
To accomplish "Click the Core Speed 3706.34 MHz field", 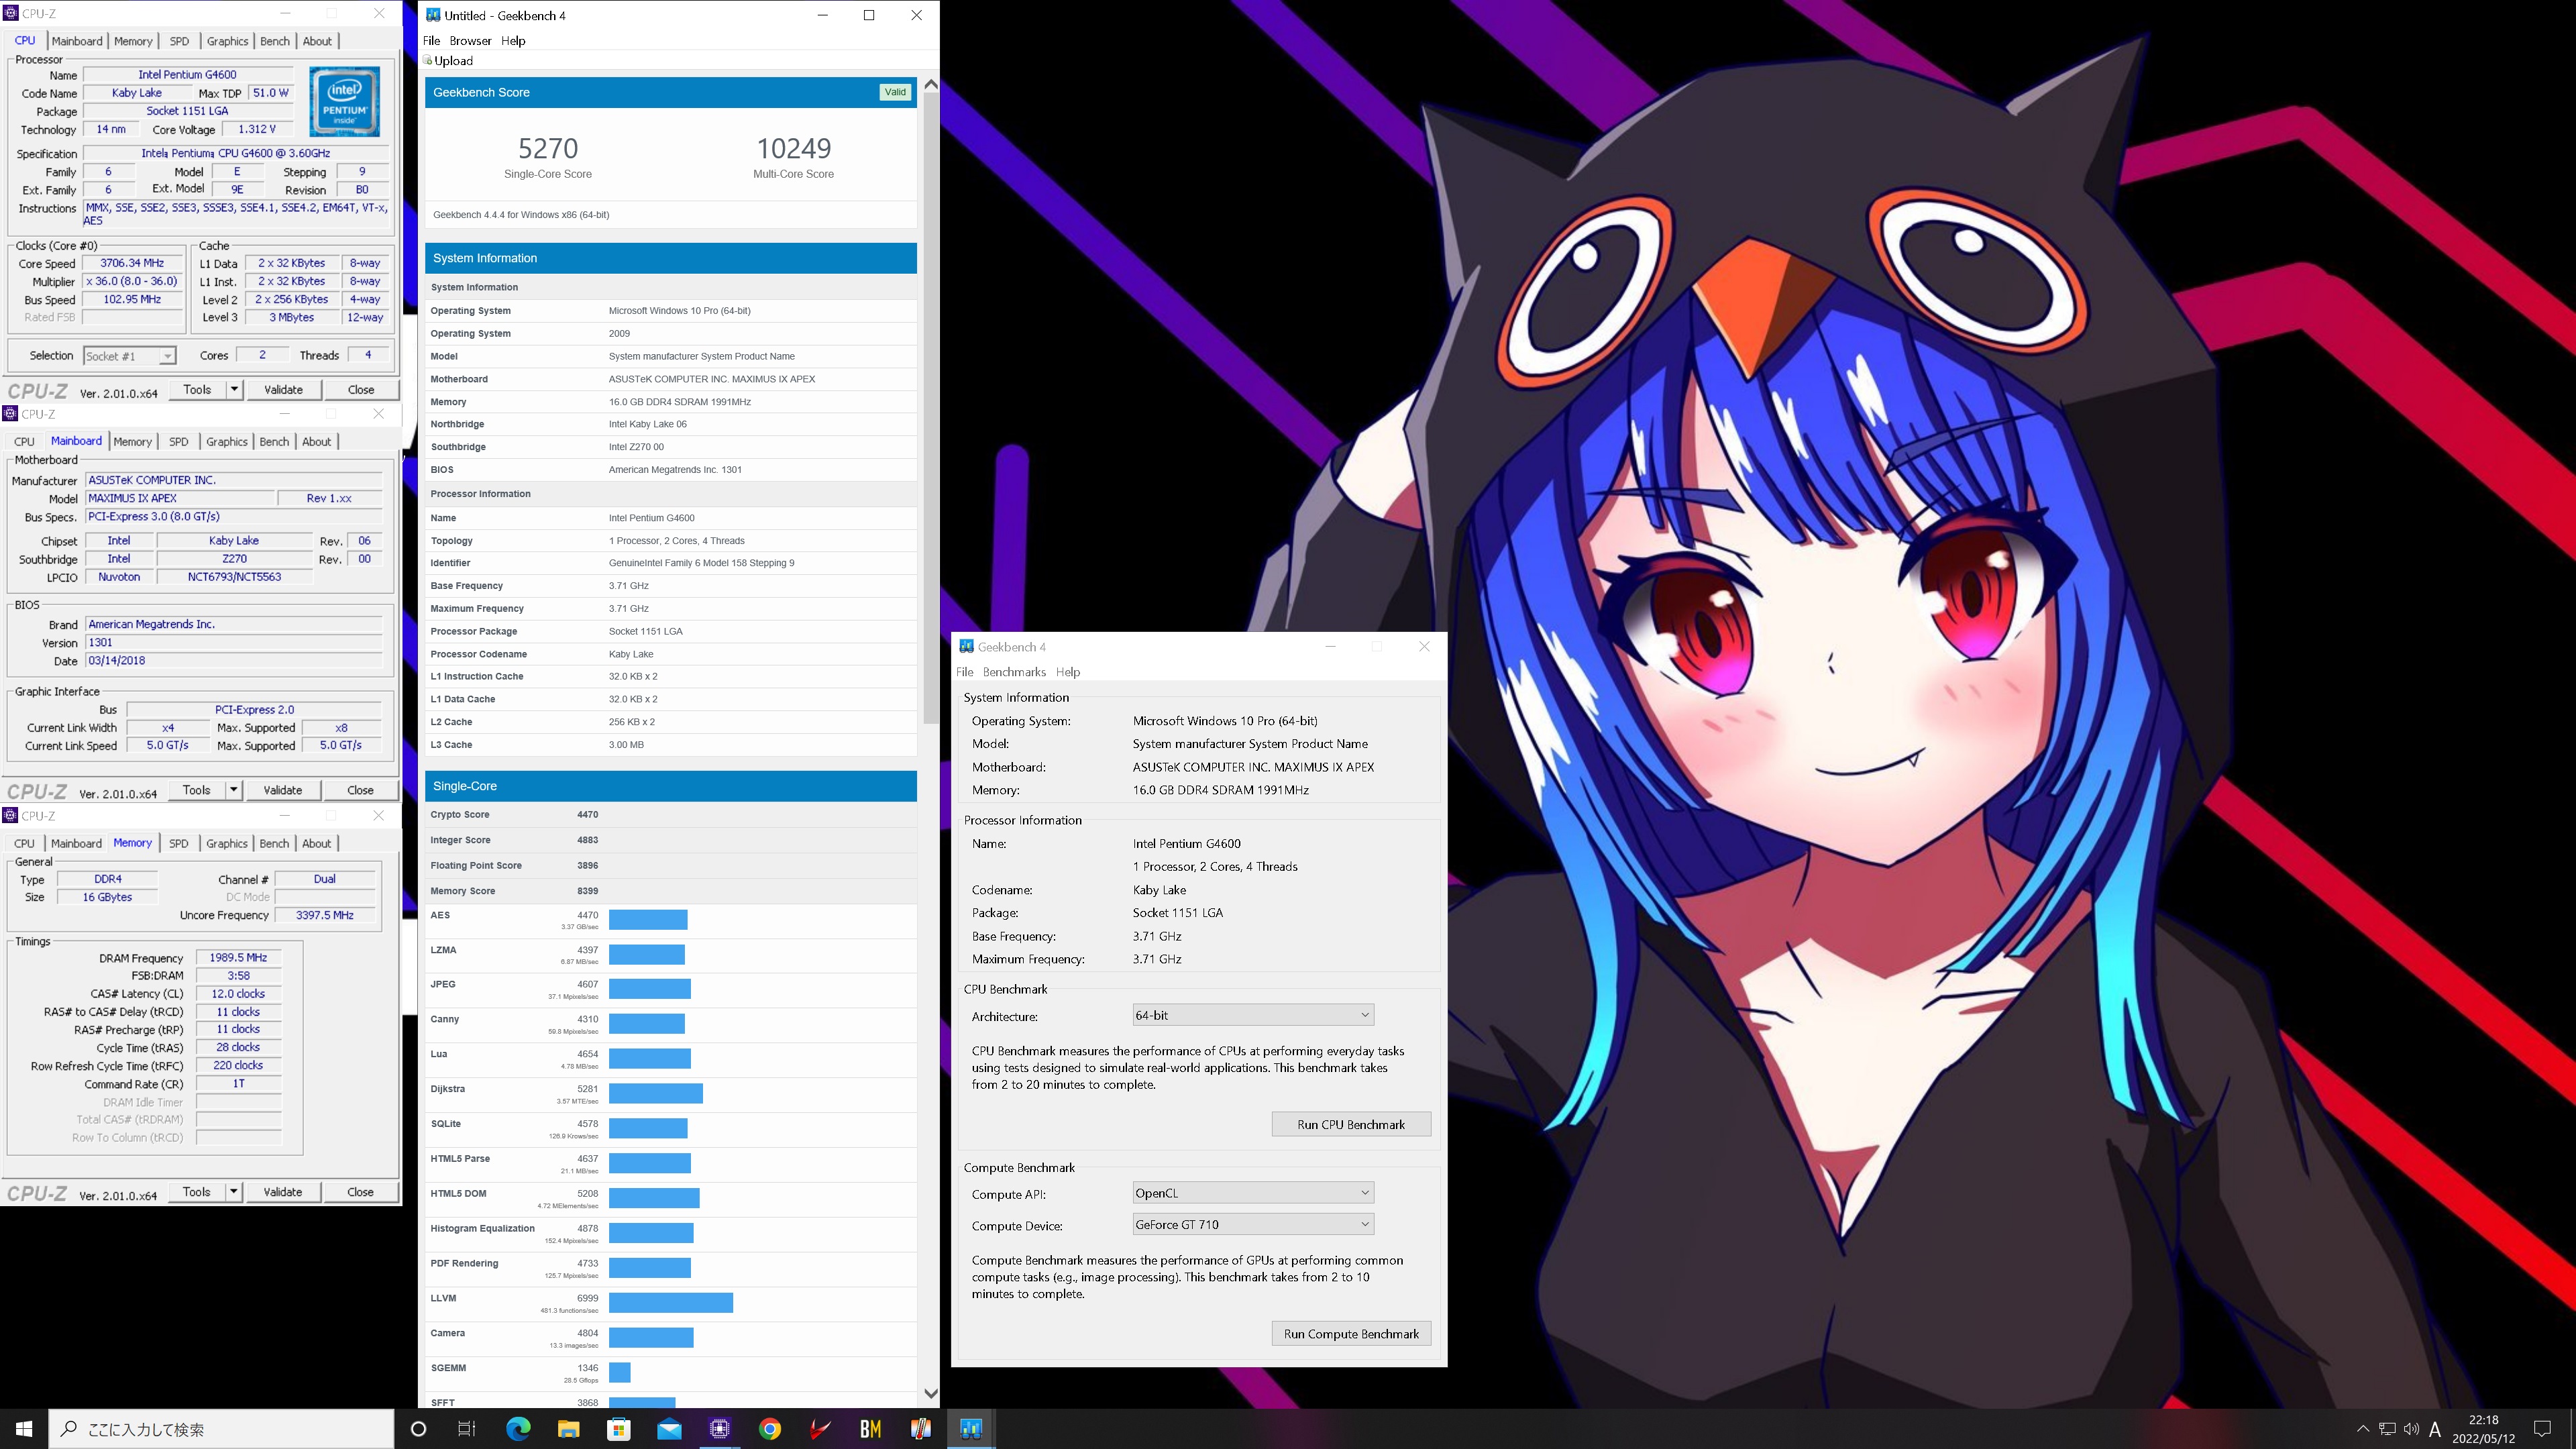I will [x=132, y=263].
